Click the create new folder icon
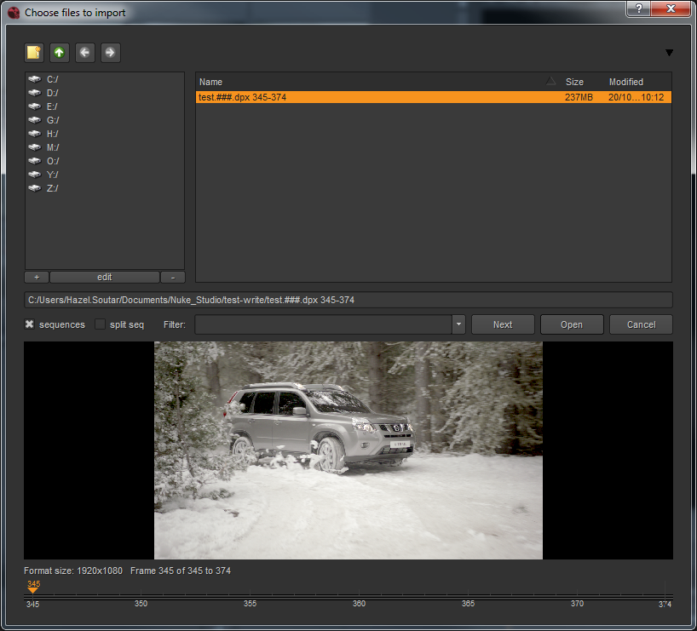 [34, 53]
